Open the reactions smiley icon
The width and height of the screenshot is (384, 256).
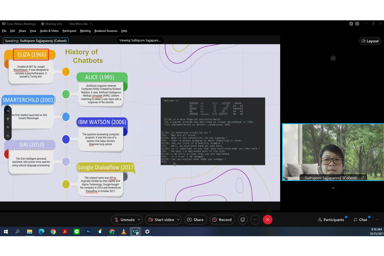coord(243,220)
